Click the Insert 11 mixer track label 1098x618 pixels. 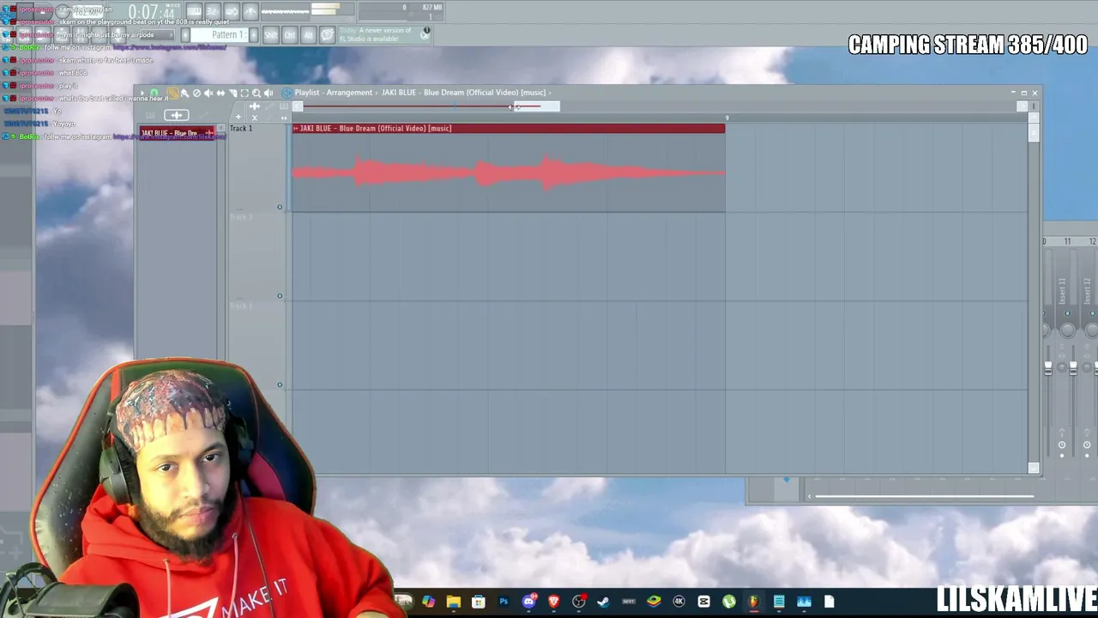coord(1062,291)
